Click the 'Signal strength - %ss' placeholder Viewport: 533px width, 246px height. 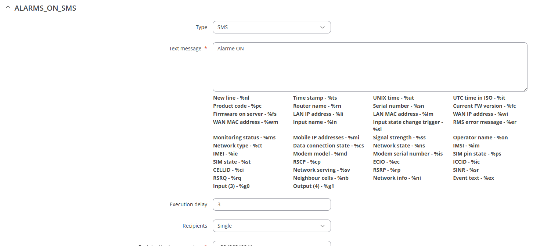coord(399,138)
